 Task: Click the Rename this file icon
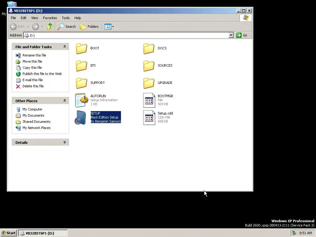pos(18,56)
